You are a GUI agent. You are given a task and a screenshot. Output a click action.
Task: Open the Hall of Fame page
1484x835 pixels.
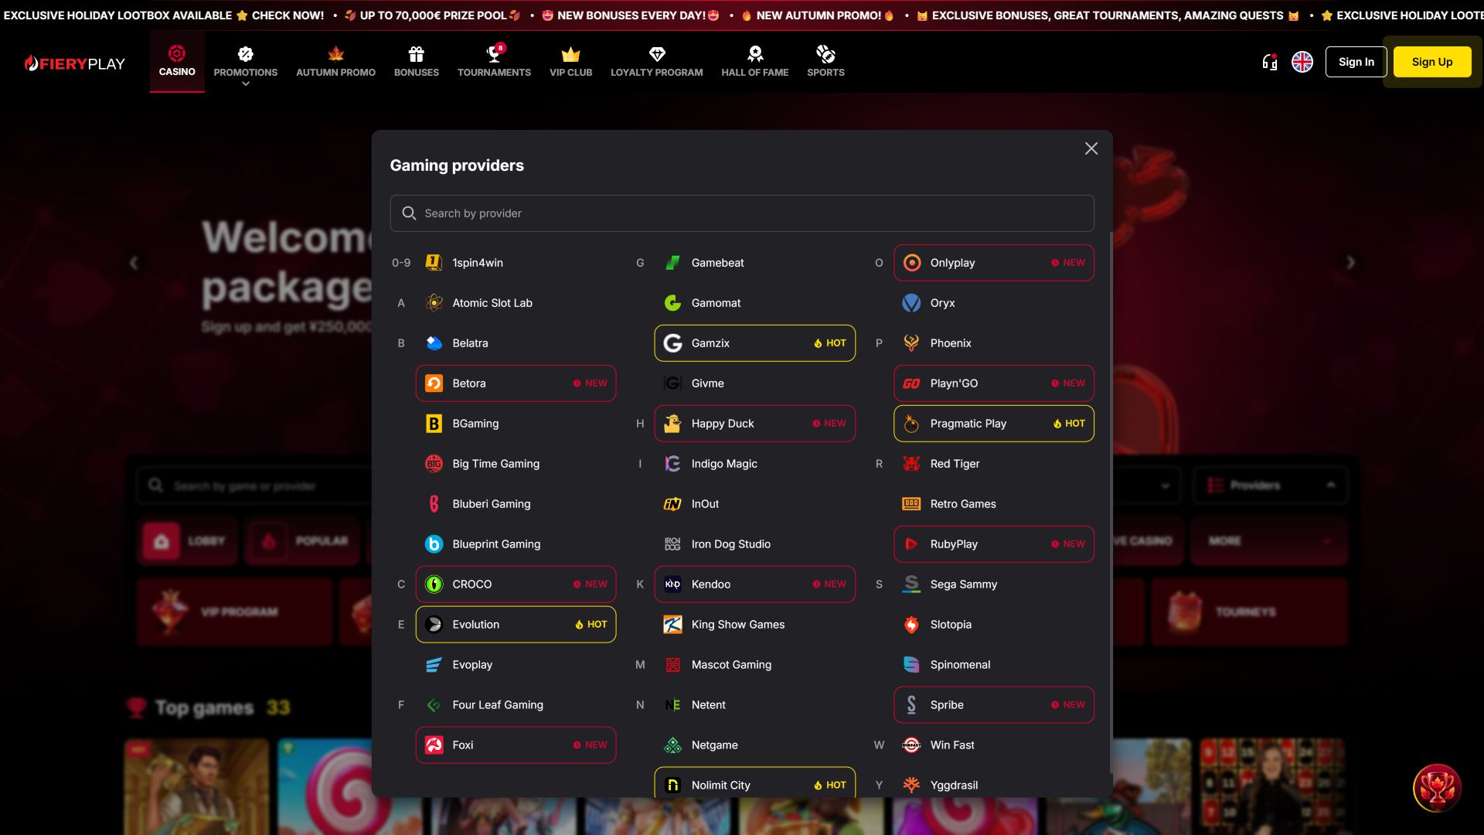point(755,62)
